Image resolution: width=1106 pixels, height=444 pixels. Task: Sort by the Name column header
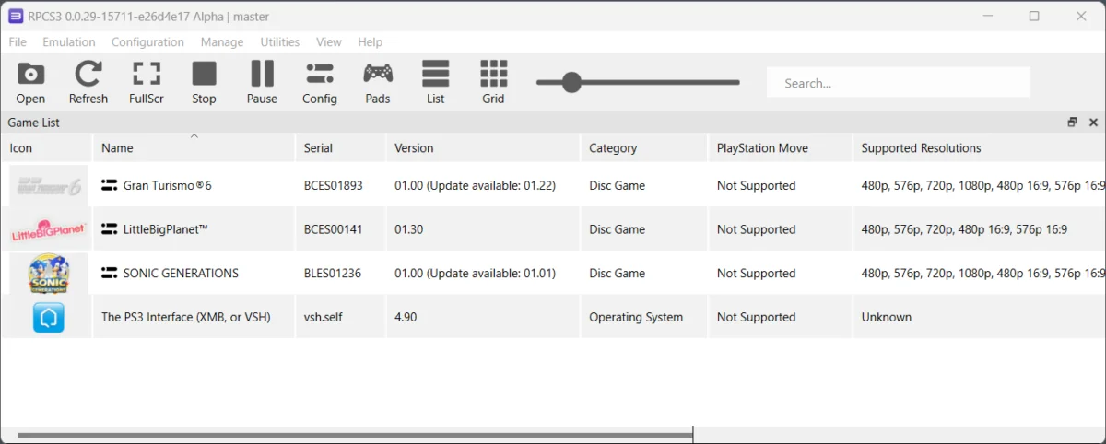194,147
